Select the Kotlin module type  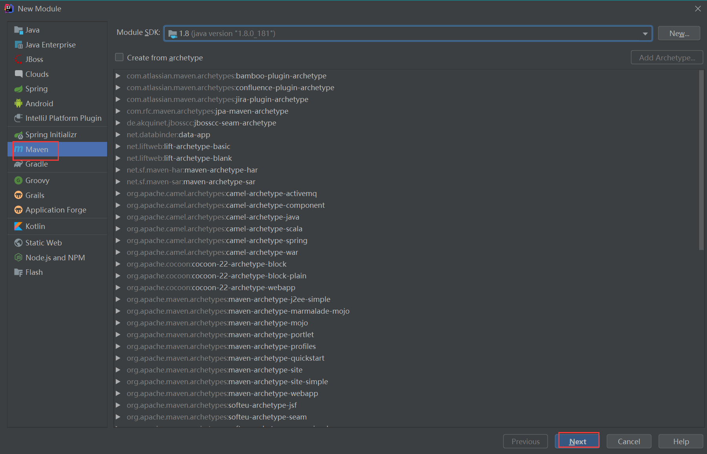pyautogui.click(x=57, y=226)
